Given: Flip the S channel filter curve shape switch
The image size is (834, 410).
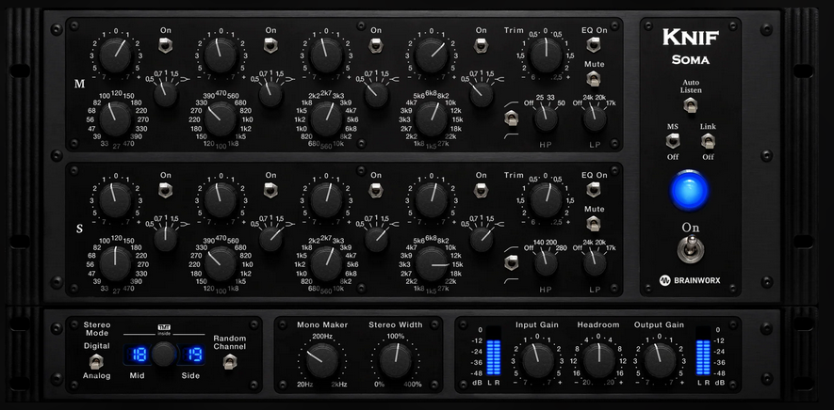Looking at the screenshot, I should tap(511, 262).
